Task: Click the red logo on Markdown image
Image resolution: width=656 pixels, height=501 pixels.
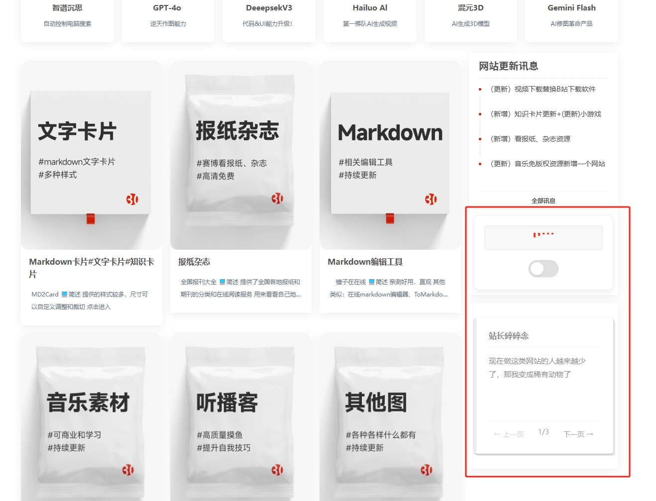Action: click(431, 200)
